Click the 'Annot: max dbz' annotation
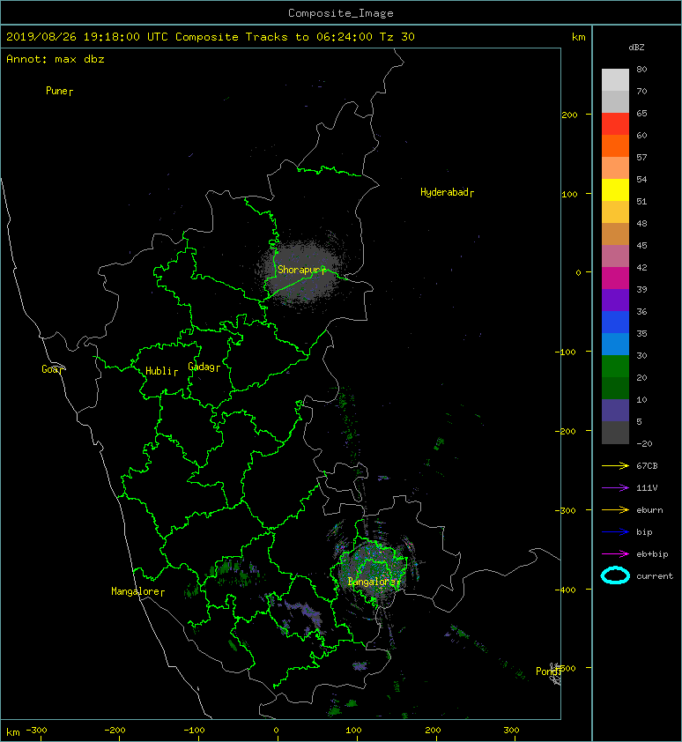Screen dimensions: 682x742 56,59
